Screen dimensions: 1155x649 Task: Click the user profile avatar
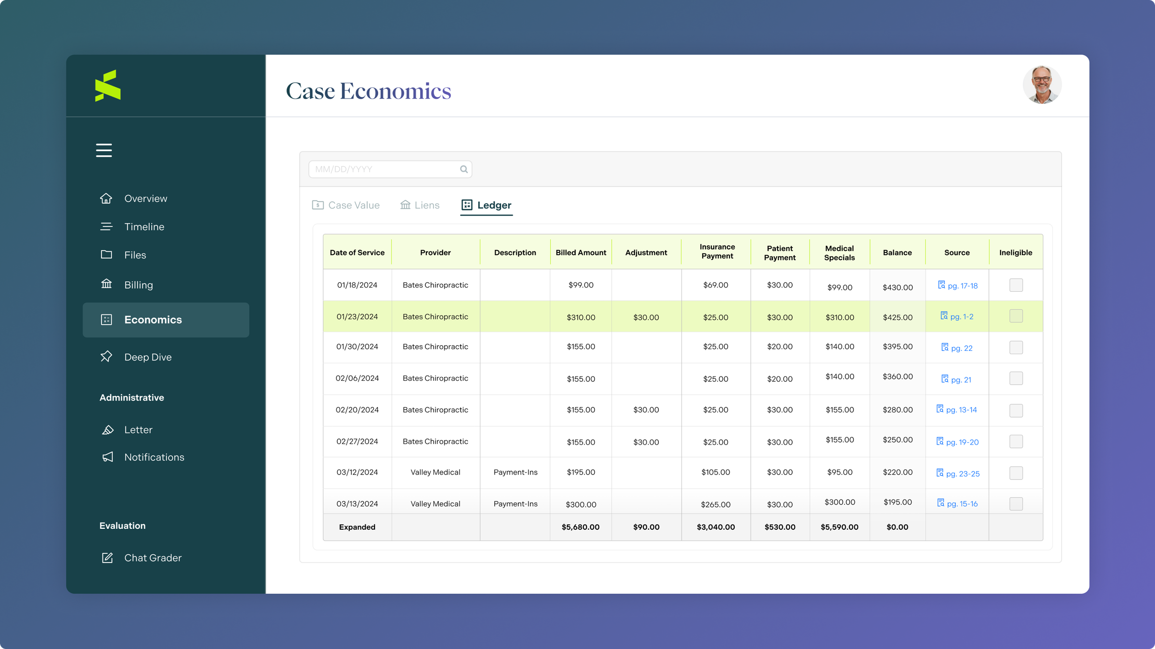pyautogui.click(x=1042, y=85)
